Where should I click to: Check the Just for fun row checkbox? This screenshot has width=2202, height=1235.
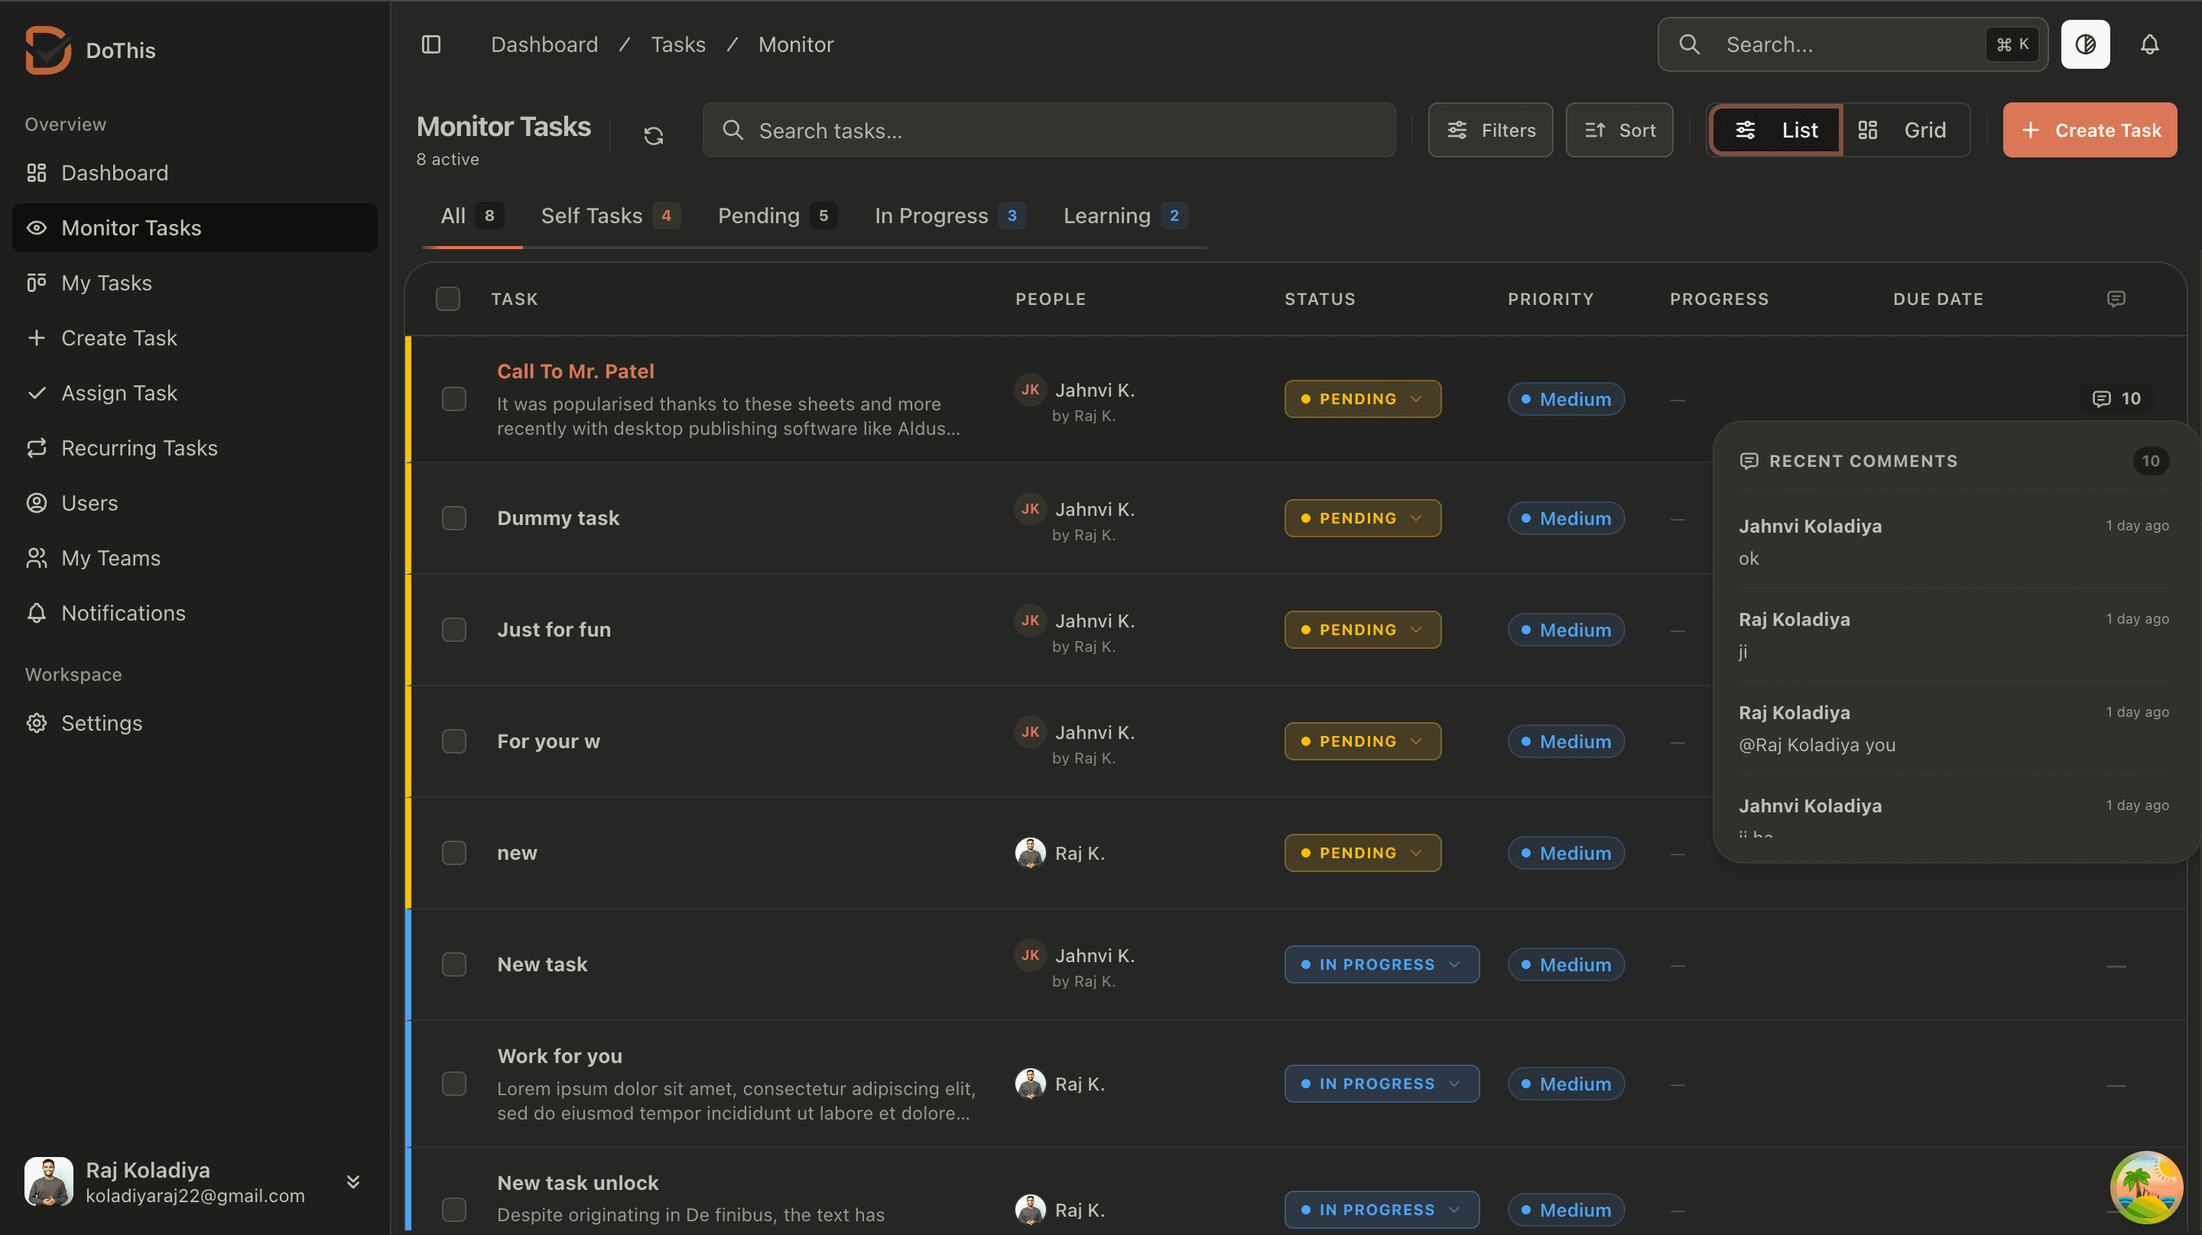[454, 630]
